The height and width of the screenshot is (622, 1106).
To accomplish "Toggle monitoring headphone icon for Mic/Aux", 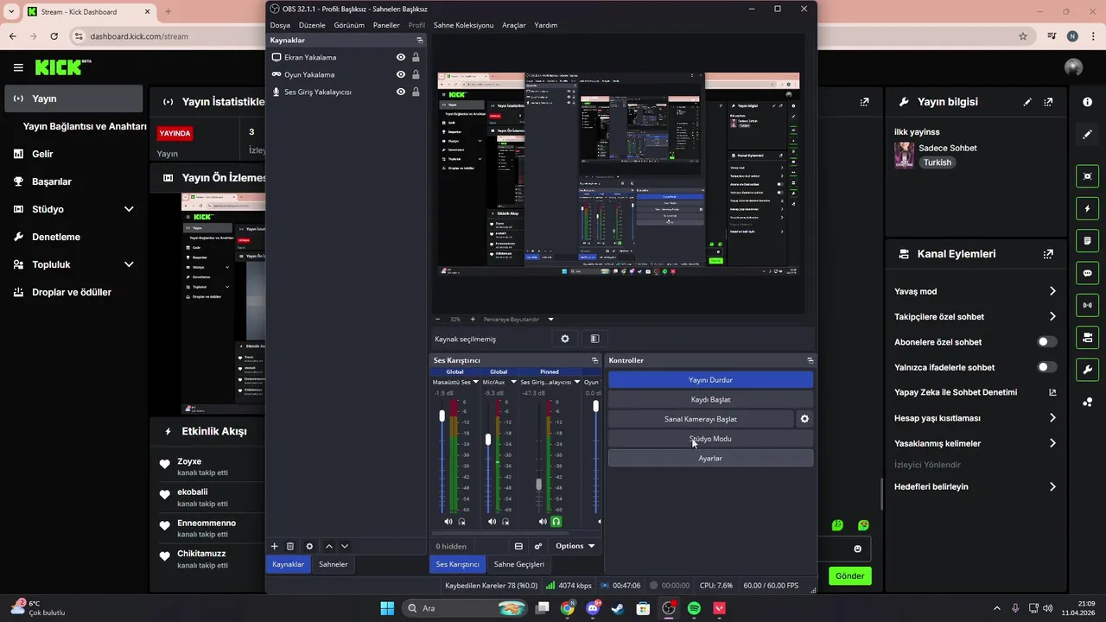I will (506, 521).
